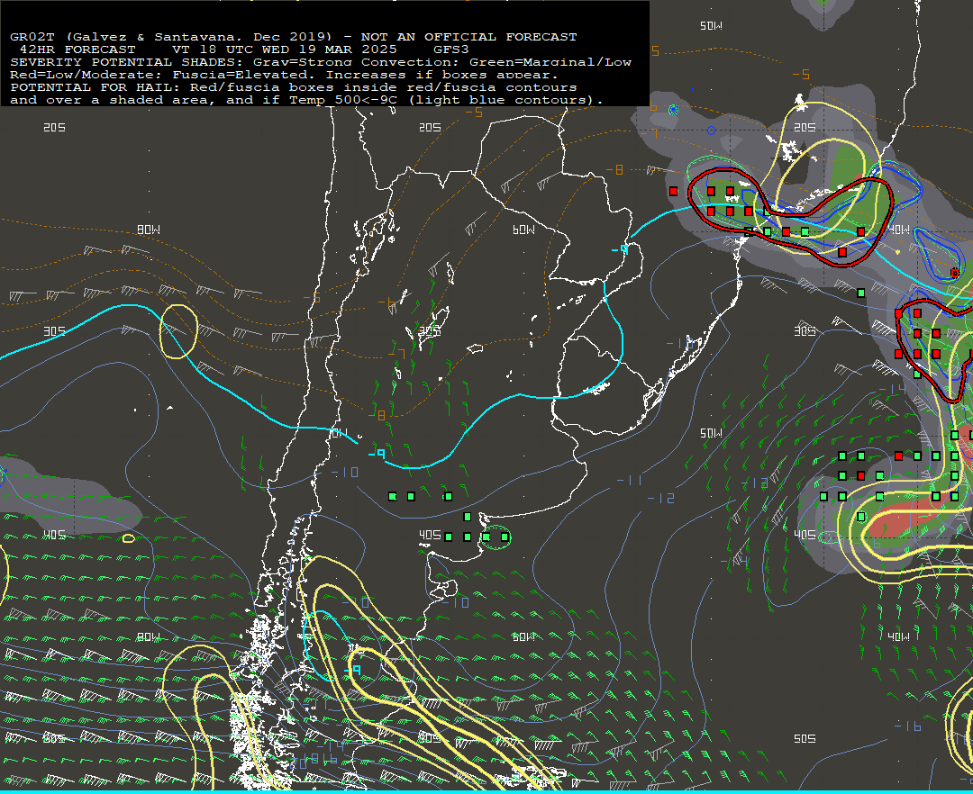
Task: Click the "-16" temperature contour label
Action: click(908, 726)
